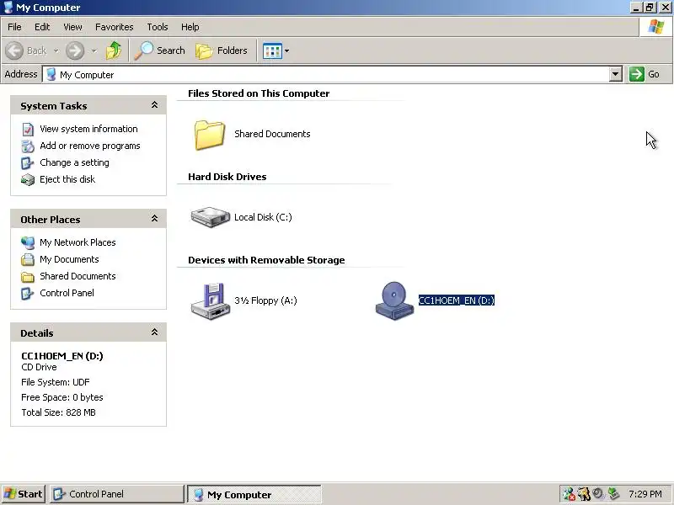Click the My Documents icon in sidebar

pyautogui.click(x=28, y=260)
